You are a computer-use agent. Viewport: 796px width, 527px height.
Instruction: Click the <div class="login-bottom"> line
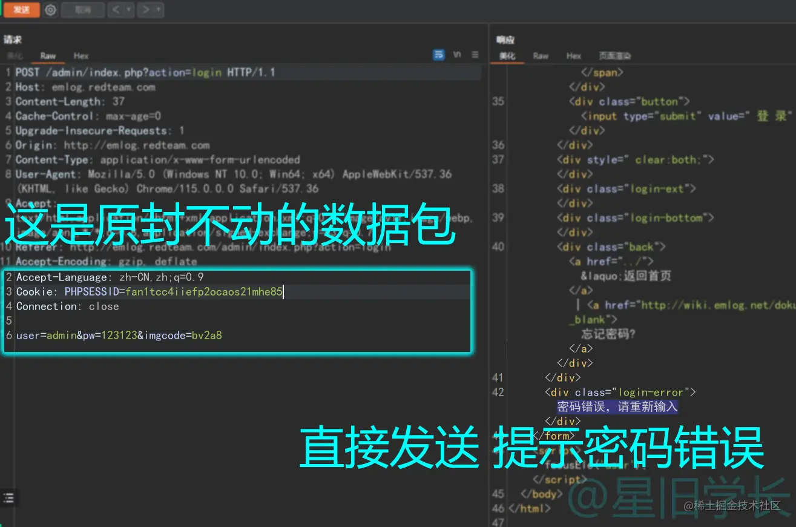click(636, 218)
